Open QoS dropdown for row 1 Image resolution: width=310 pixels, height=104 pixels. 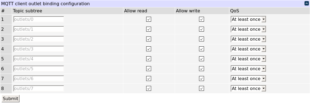pyautogui.click(x=248, y=19)
